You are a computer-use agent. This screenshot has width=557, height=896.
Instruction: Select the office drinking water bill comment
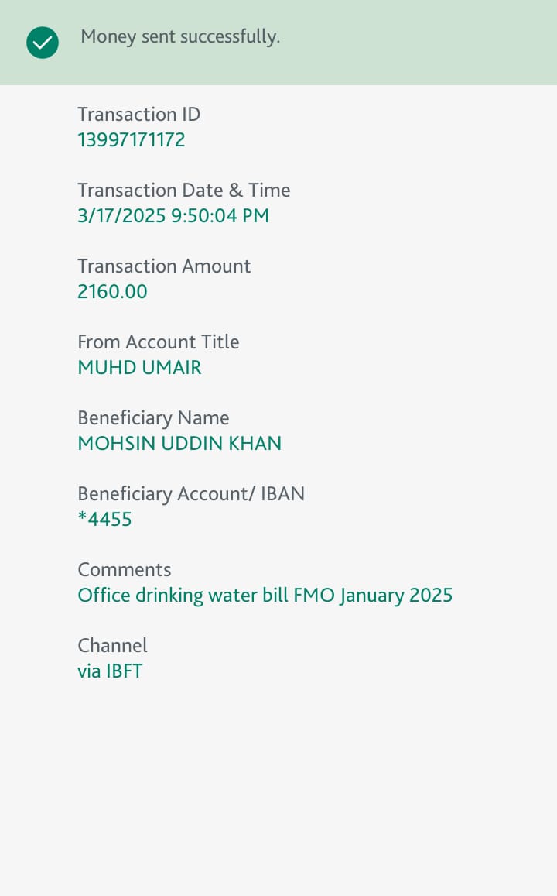[265, 596]
